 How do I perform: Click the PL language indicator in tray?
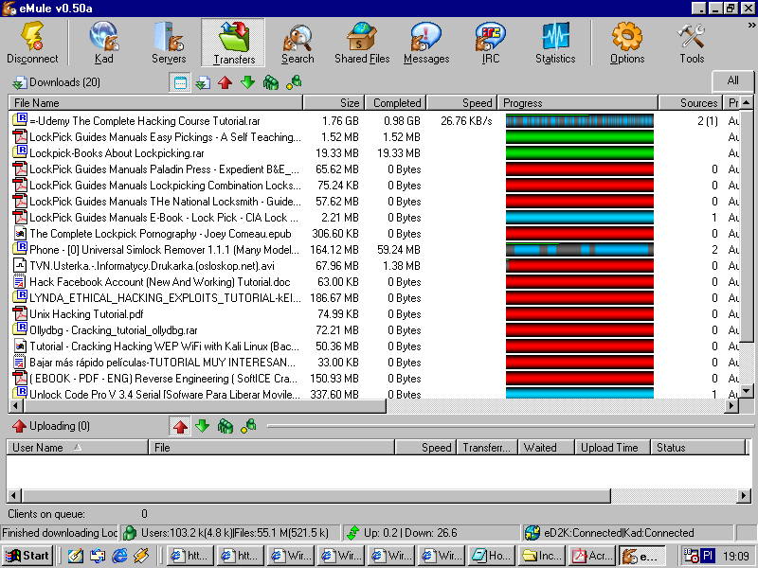point(708,556)
